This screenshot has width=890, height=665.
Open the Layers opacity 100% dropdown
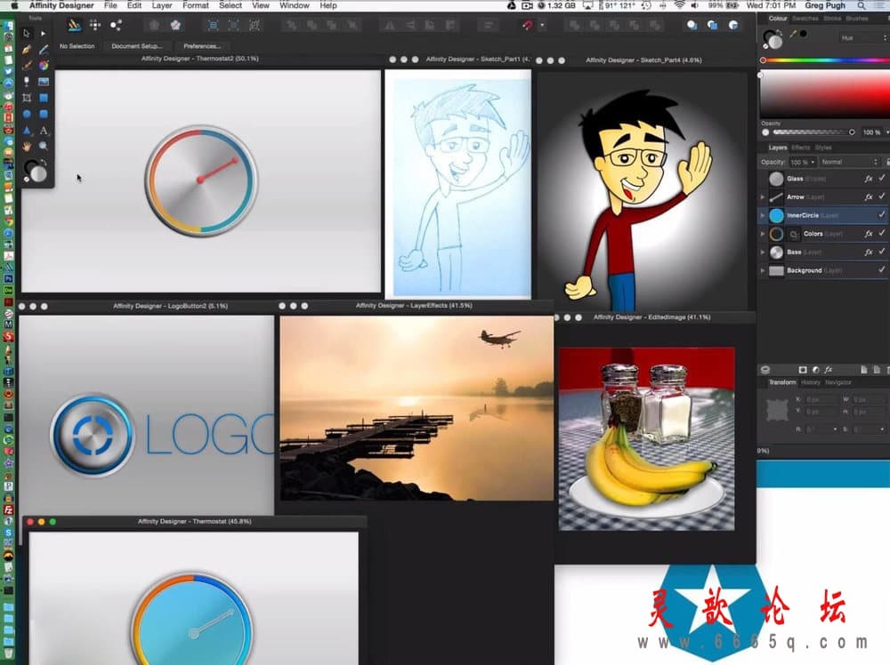pyautogui.click(x=803, y=162)
